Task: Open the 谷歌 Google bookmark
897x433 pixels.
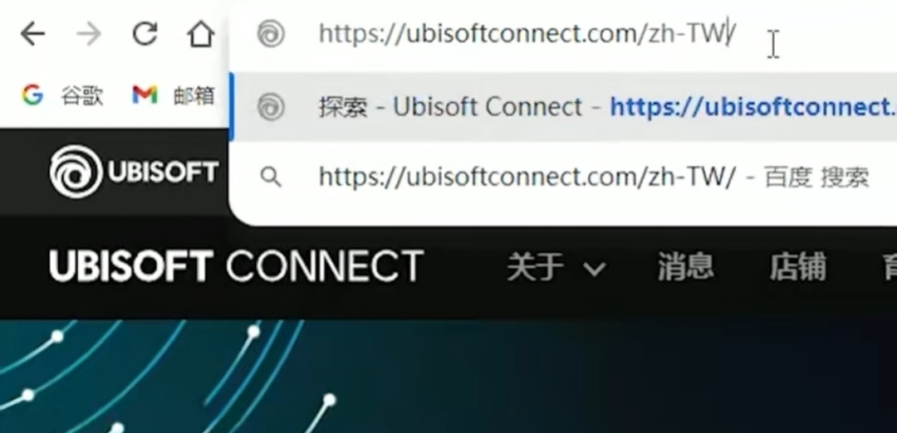Action: [62, 95]
